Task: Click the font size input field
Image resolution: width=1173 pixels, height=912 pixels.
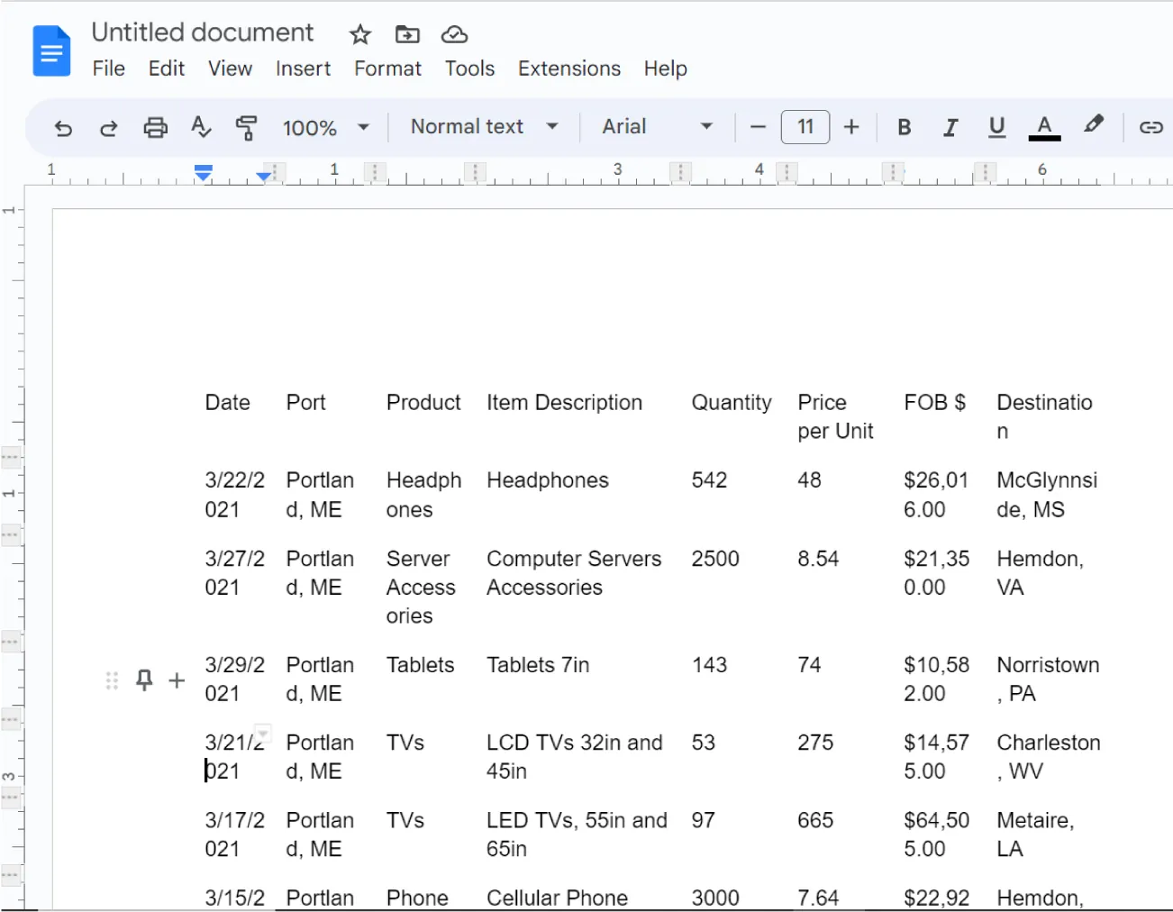Action: (x=805, y=127)
